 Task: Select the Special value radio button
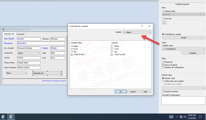tap(163, 11)
